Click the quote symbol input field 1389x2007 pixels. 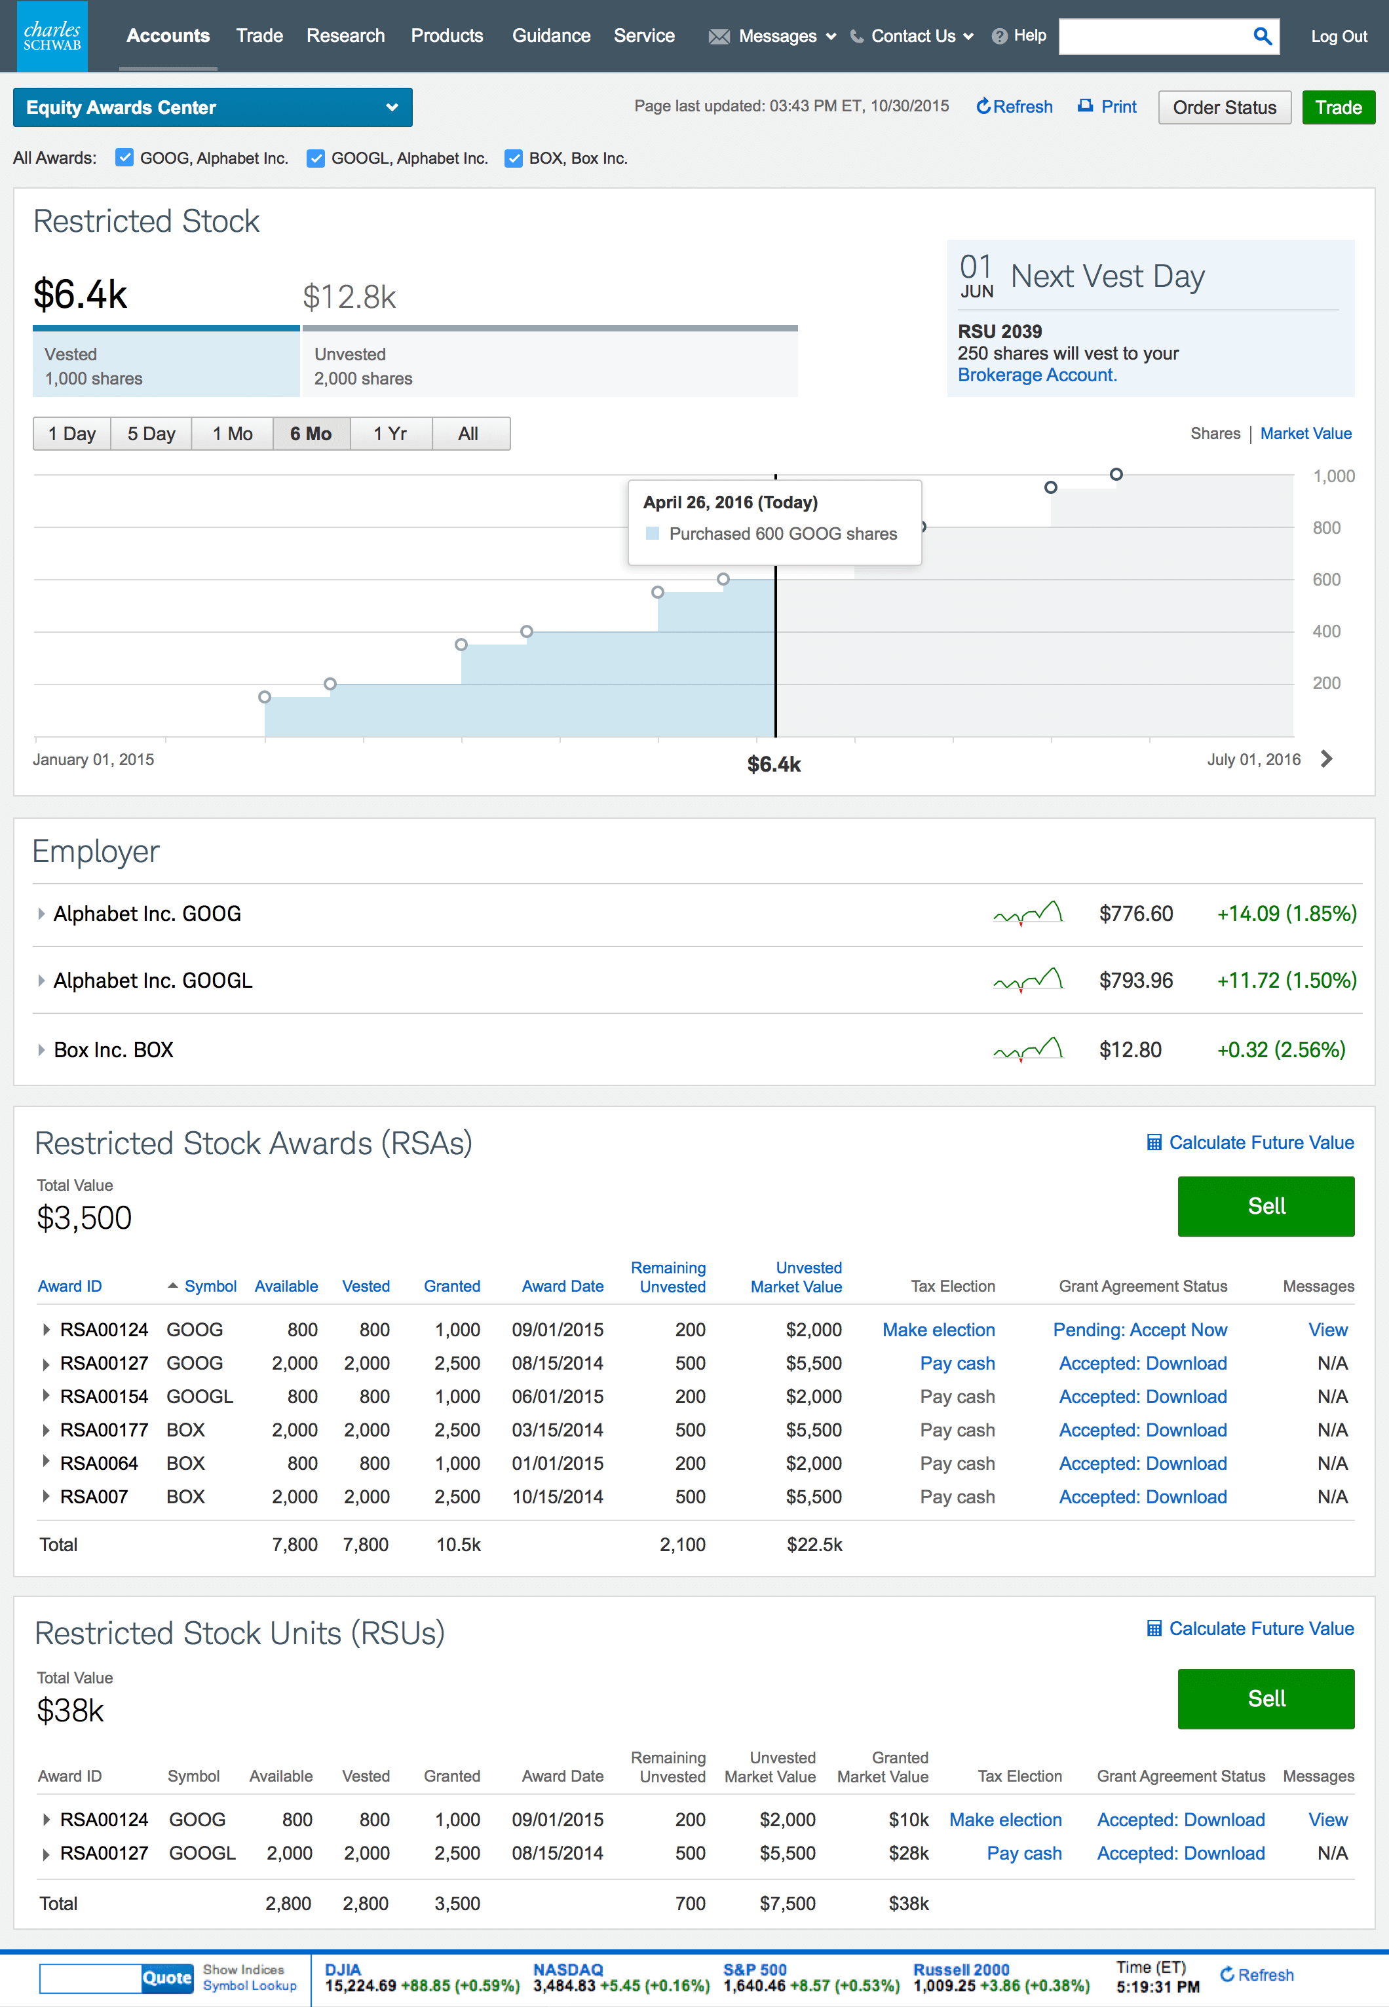click(x=90, y=1978)
